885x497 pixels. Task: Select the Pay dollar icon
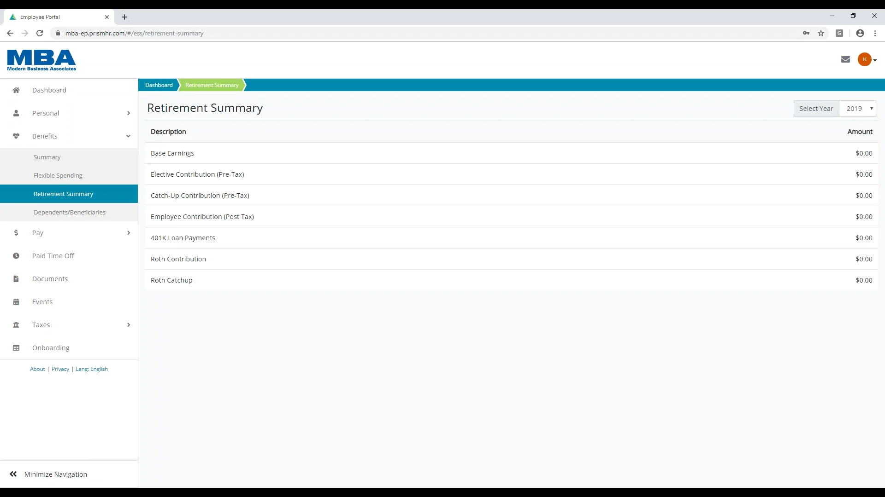tap(16, 232)
